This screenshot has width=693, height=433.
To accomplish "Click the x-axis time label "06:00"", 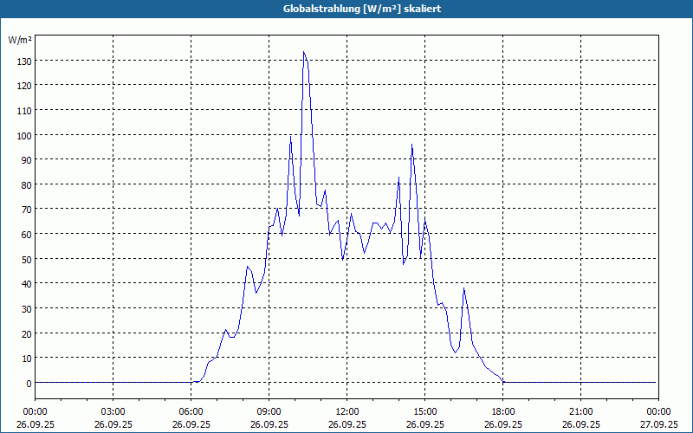I will point(191,412).
